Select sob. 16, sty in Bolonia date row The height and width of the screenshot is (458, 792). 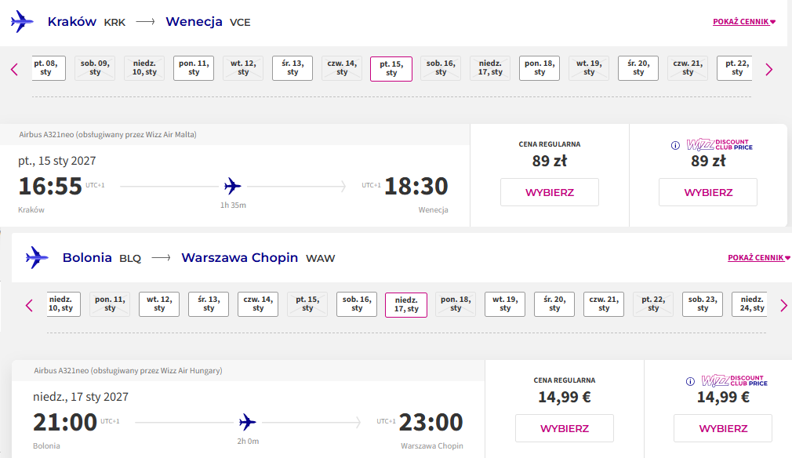pos(357,304)
